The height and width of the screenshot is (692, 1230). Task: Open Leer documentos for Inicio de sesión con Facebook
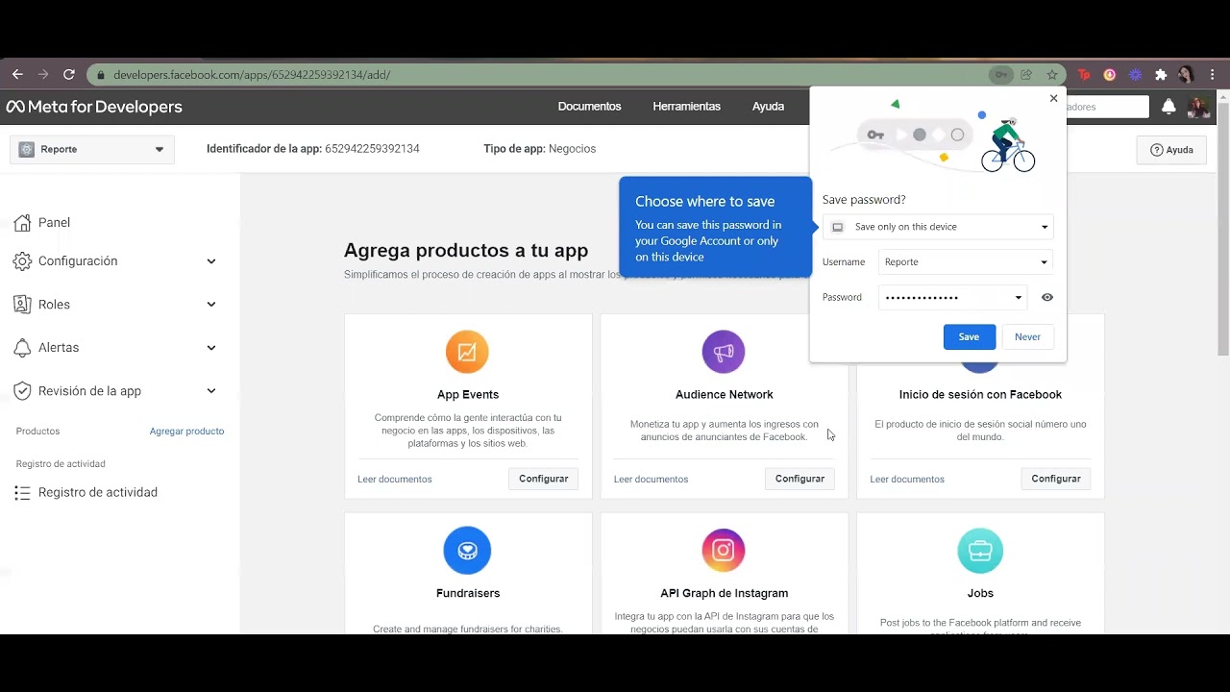pyautogui.click(x=907, y=480)
